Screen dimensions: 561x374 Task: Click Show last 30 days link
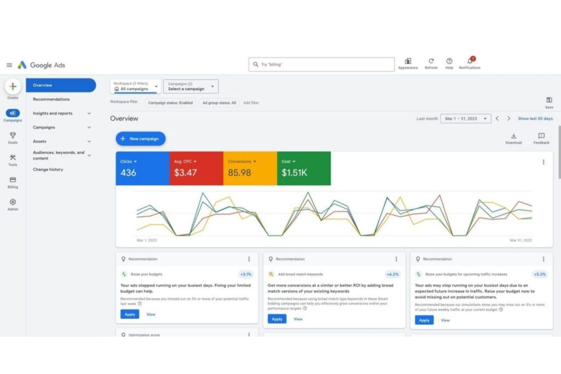(x=535, y=118)
